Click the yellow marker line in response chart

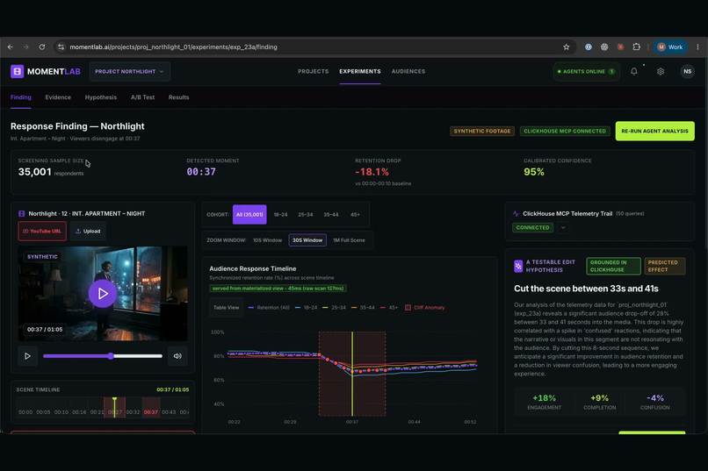(x=352, y=374)
